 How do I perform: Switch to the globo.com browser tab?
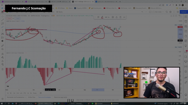pyautogui.click(x=106, y=2)
